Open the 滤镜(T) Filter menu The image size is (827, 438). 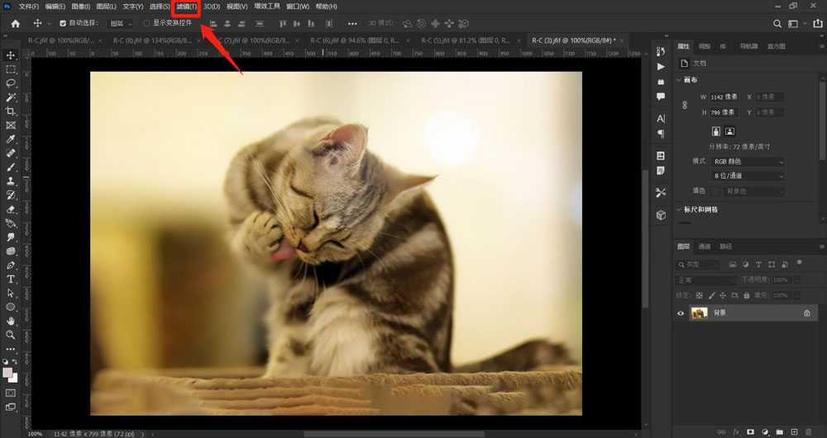(187, 7)
